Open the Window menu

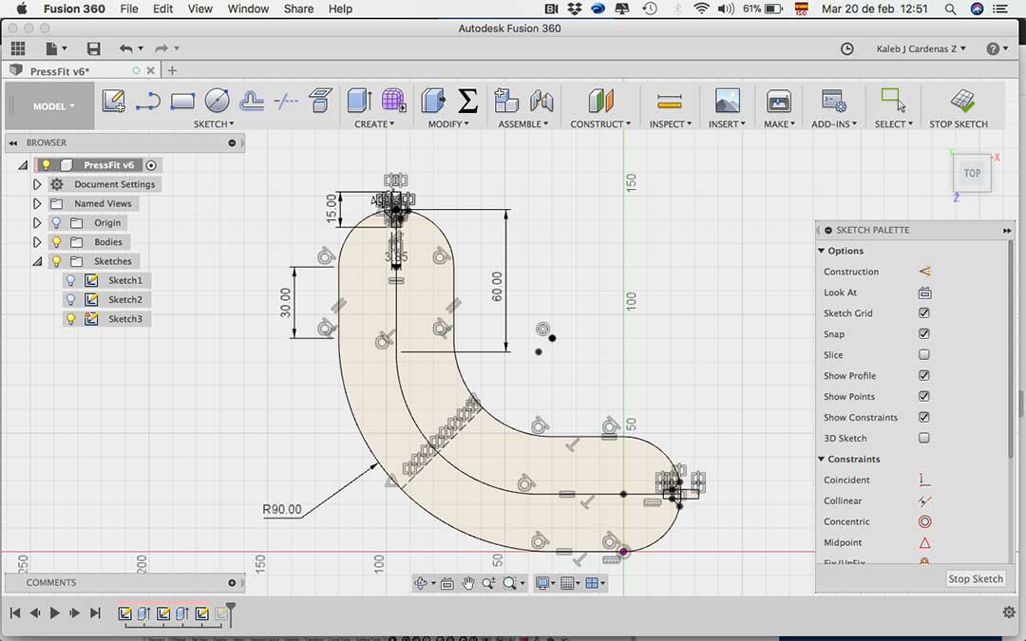[x=248, y=9]
